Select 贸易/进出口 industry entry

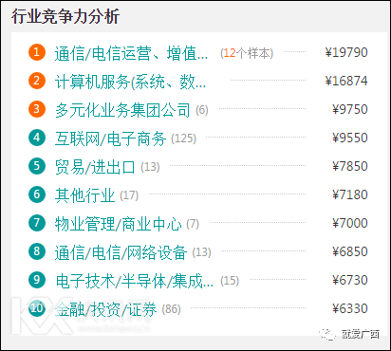click(95, 167)
